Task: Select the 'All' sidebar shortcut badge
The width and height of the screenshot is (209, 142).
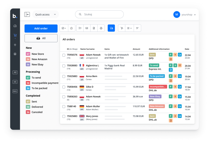Action: [x=15, y=72]
